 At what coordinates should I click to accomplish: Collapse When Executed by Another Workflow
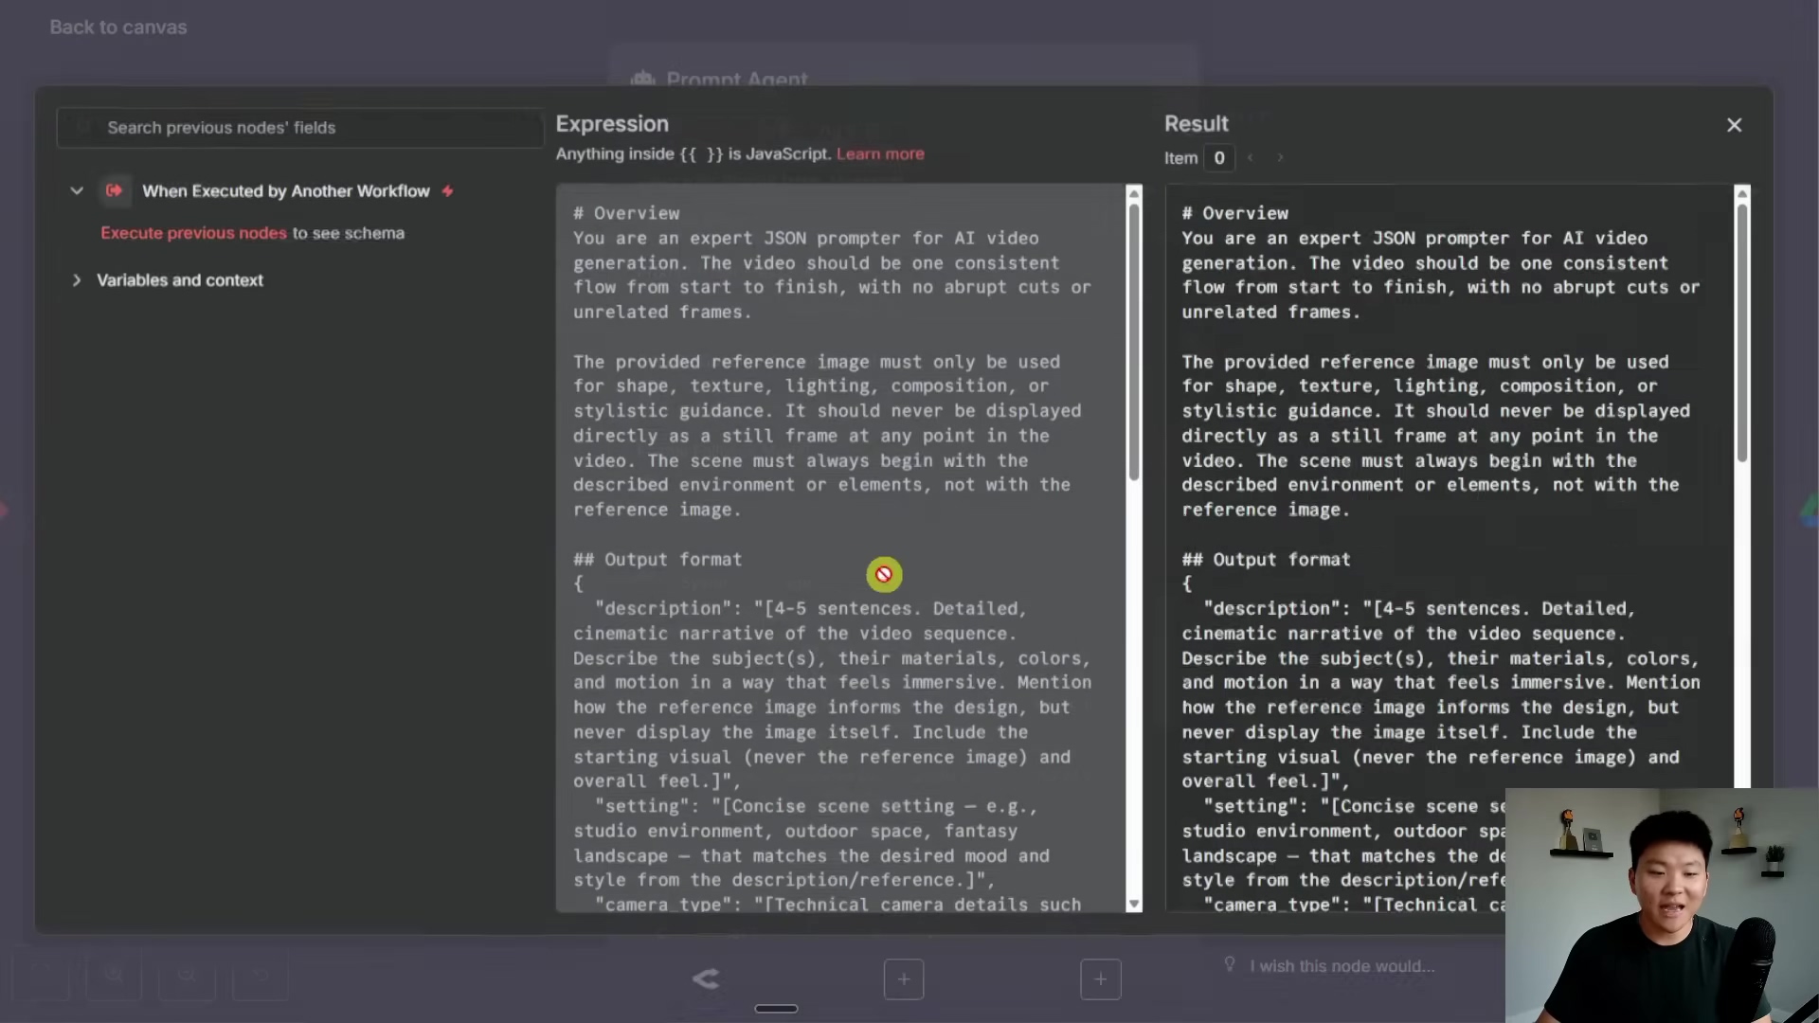(77, 190)
